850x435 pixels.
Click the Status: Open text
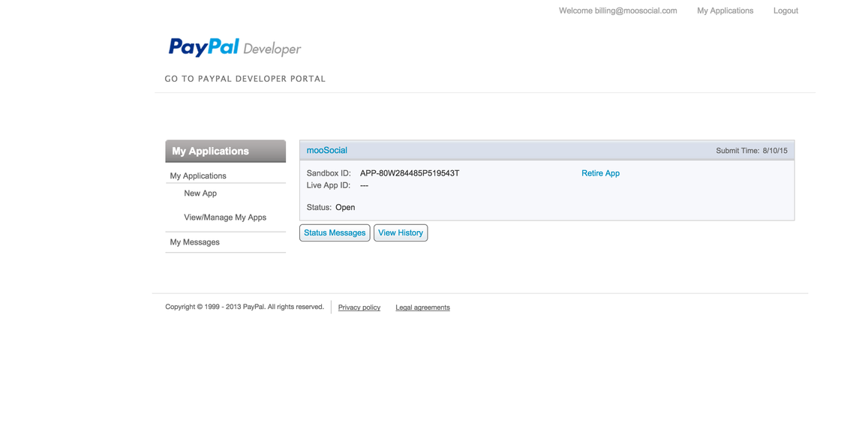point(331,208)
